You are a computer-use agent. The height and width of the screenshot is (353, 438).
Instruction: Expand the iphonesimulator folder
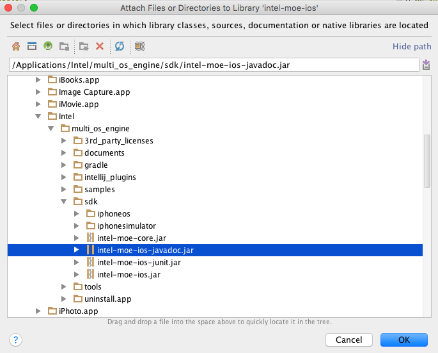(x=77, y=226)
